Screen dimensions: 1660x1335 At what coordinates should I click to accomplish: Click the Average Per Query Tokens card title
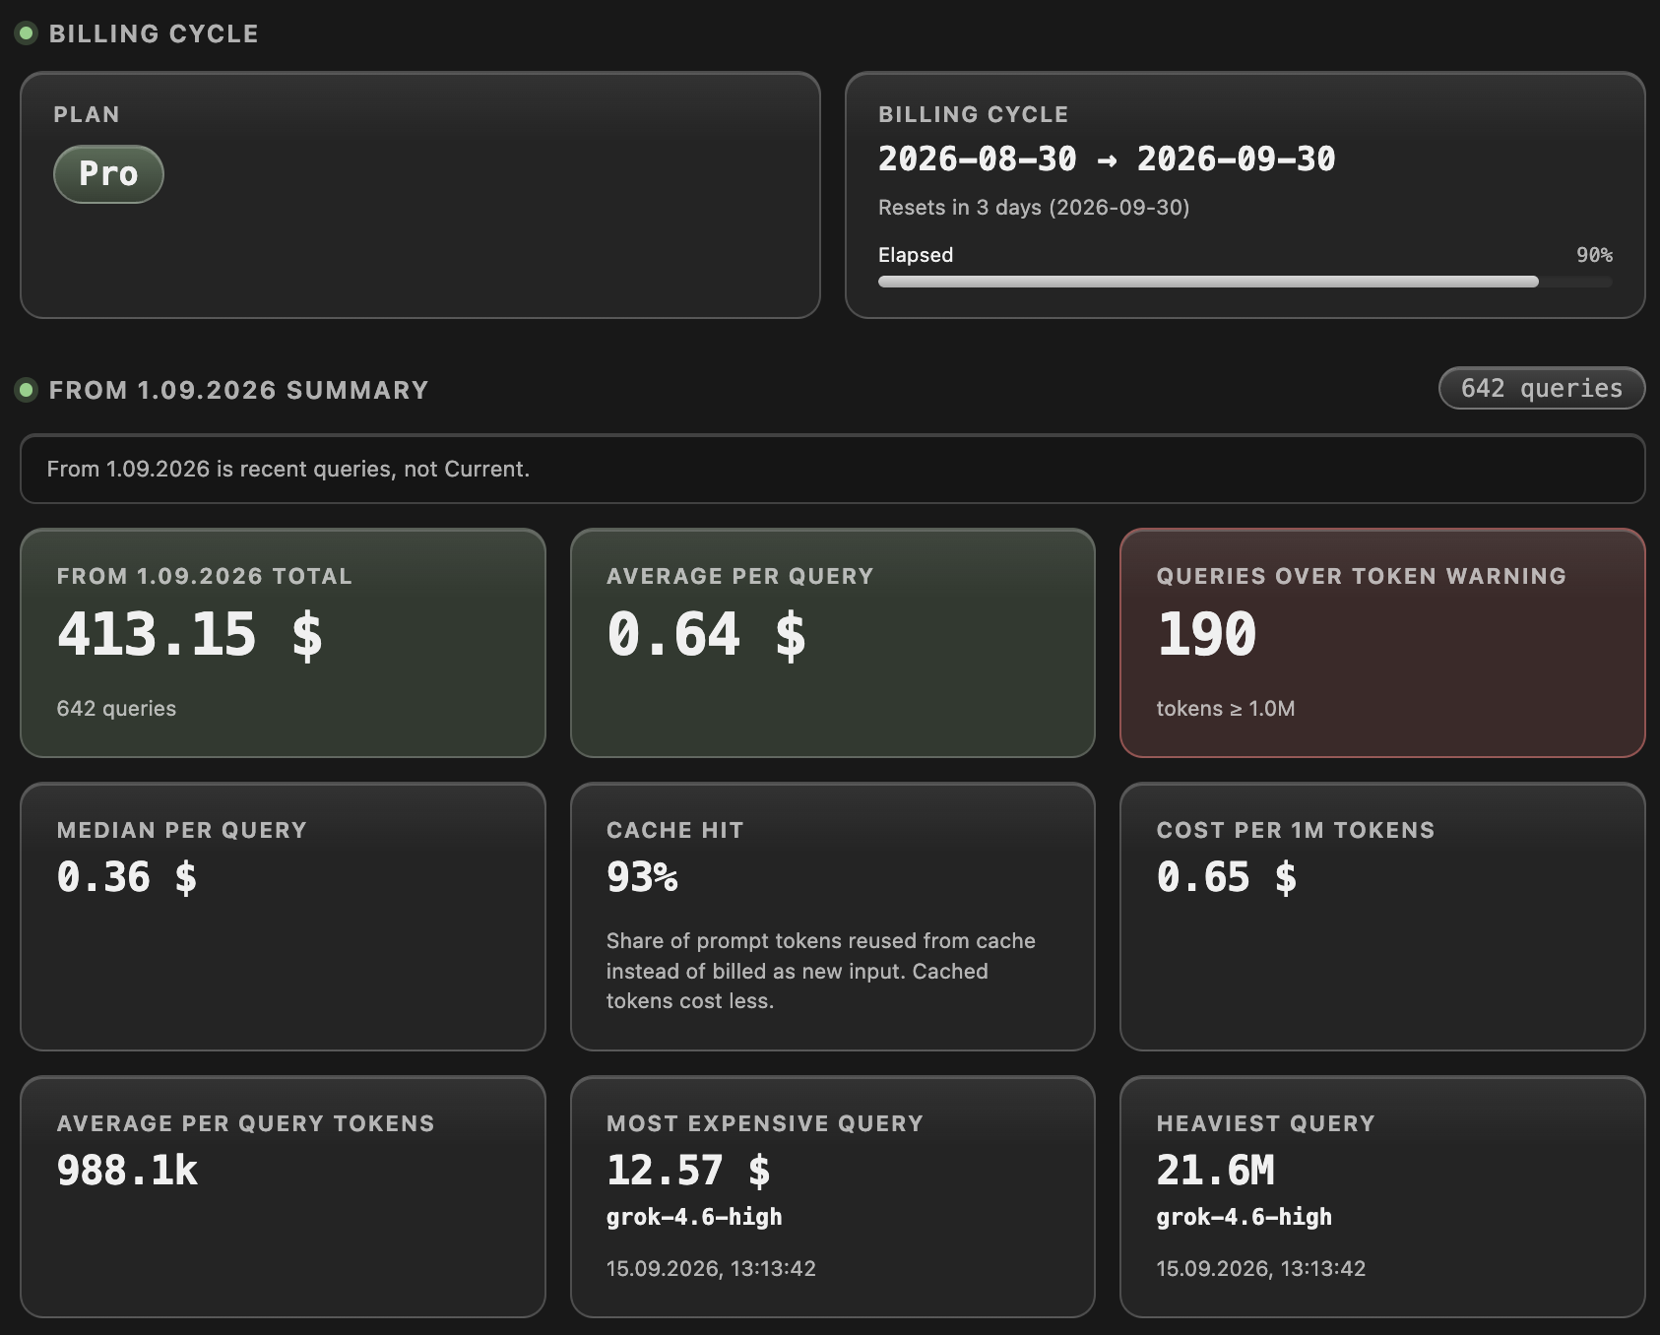coord(246,1123)
